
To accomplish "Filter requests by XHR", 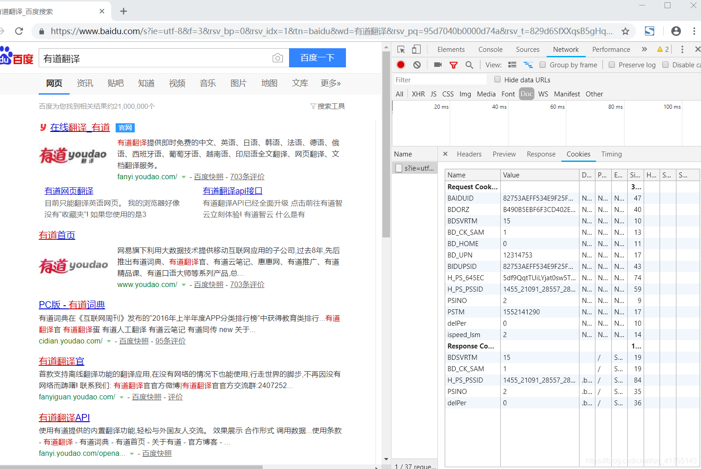I will (418, 94).
